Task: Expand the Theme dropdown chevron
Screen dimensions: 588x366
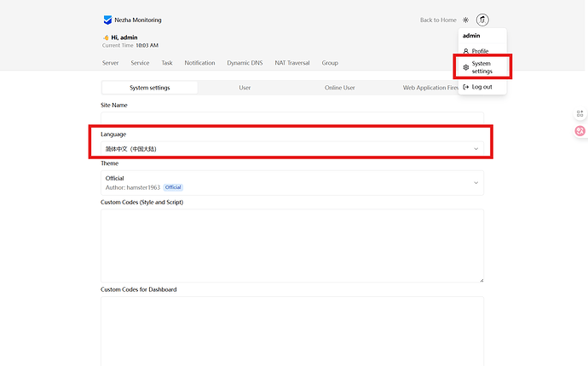Action: (476, 183)
